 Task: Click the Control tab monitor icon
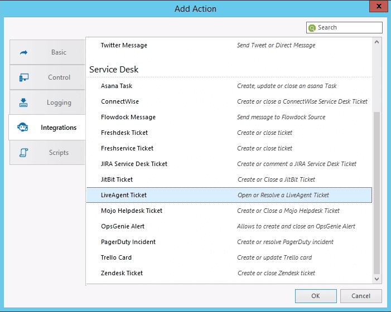(x=24, y=77)
